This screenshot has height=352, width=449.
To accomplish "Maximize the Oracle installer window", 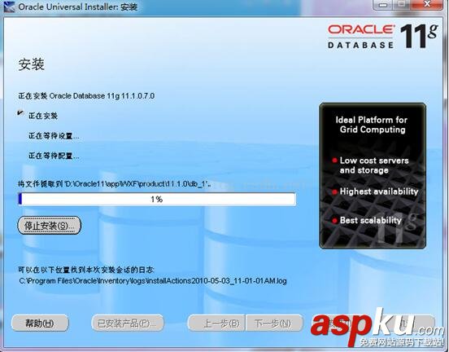I will point(403,5).
